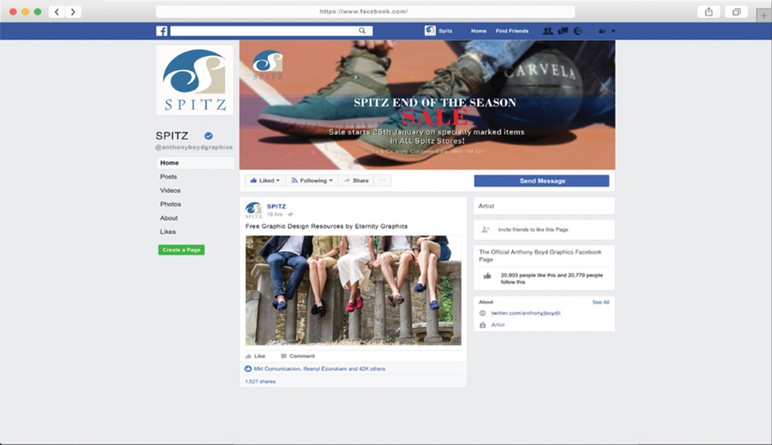
Task: Add a new browser tab
Action: pyautogui.click(x=763, y=15)
